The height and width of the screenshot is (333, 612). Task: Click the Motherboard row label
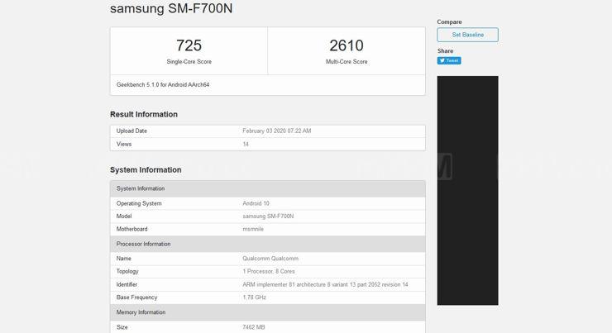pos(132,229)
